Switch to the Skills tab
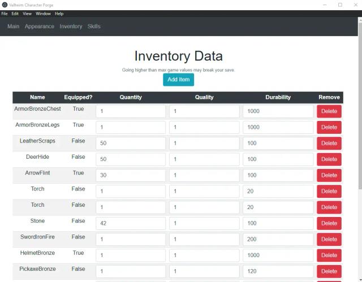The height and width of the screenshot is (282, 362). tap(94, 27)
